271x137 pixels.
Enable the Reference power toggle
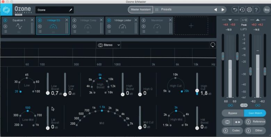(248, 122)
